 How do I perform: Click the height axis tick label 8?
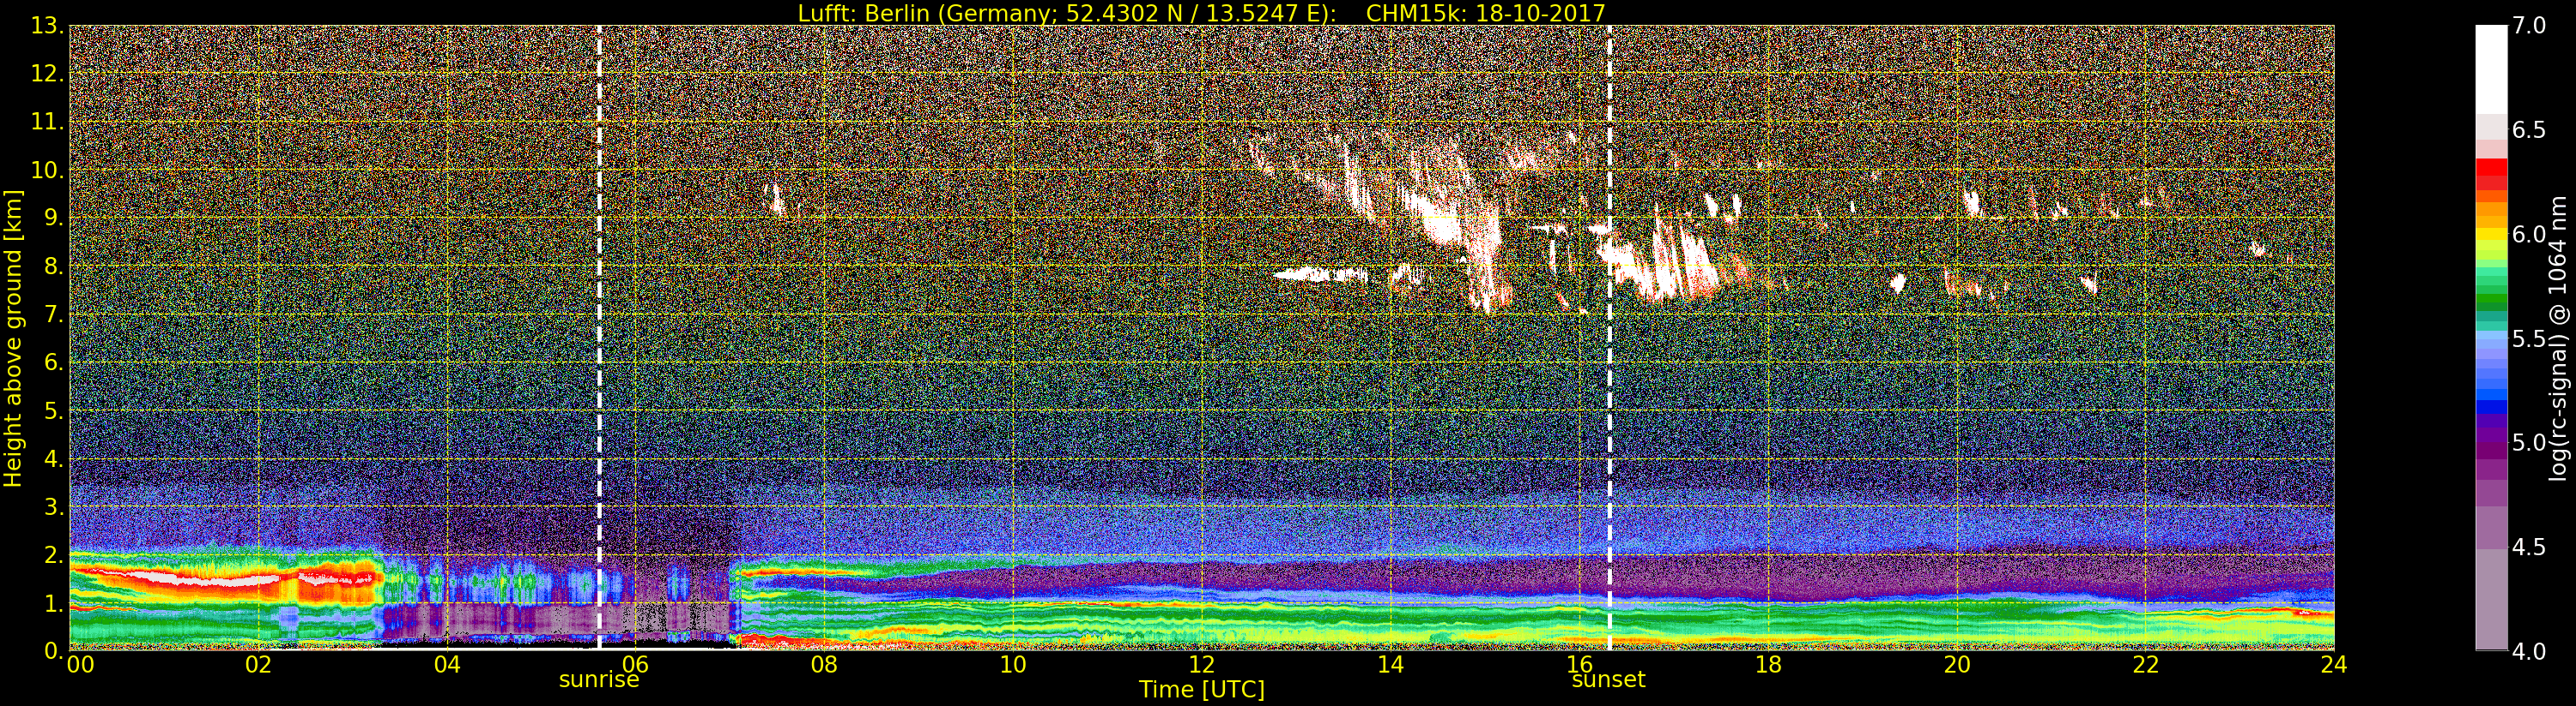pos(53,266)
